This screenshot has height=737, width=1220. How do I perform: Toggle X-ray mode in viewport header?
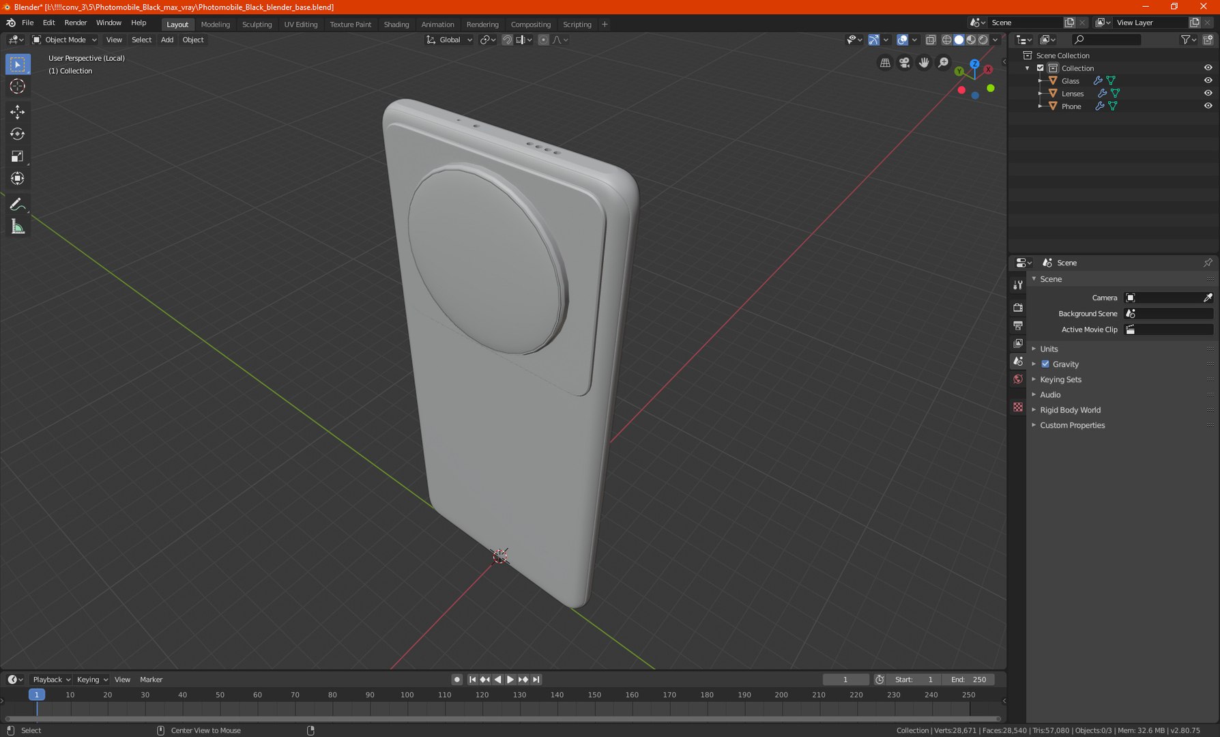click(931, 40)
